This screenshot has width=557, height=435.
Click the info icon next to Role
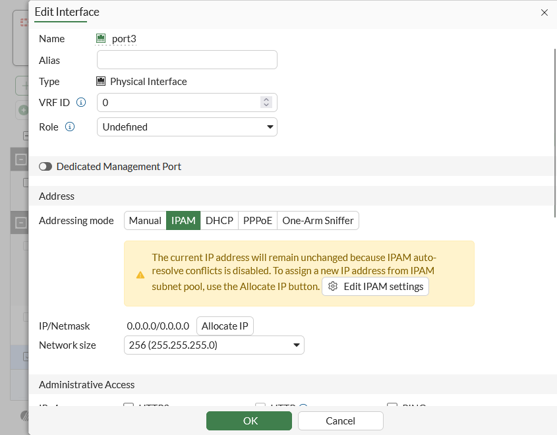[x=70, y=127]
